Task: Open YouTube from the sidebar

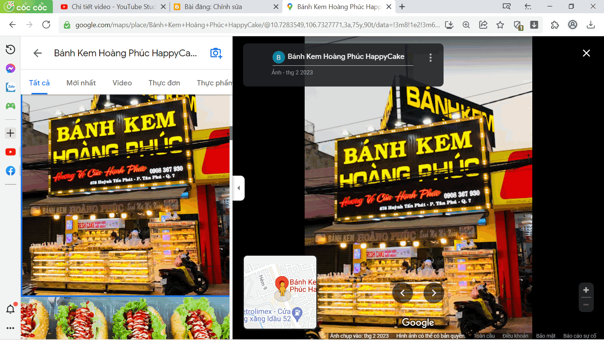Action: [x=11, y=152]
